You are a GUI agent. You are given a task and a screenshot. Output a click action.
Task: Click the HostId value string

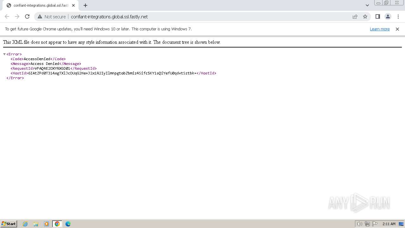point(112,73)
